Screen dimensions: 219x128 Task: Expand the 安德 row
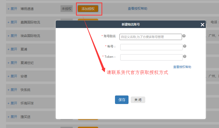click(x=12, y=76)
